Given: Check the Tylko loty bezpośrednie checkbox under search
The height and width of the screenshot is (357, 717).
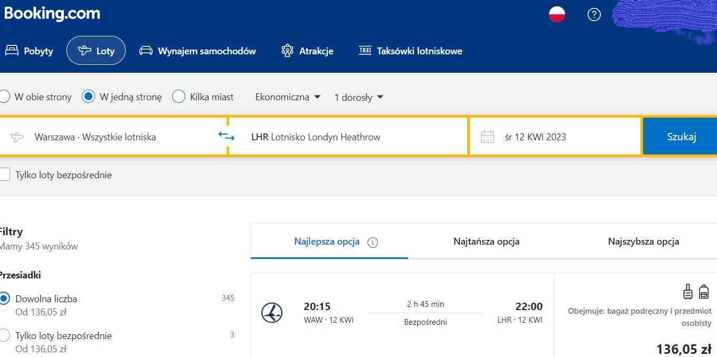Looking at the screenshot, I should 4,175.
